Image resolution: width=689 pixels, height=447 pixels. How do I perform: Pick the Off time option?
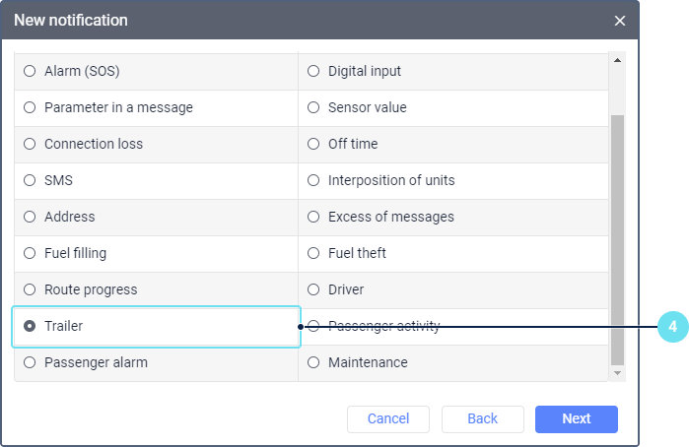click(x=313, y=144)
